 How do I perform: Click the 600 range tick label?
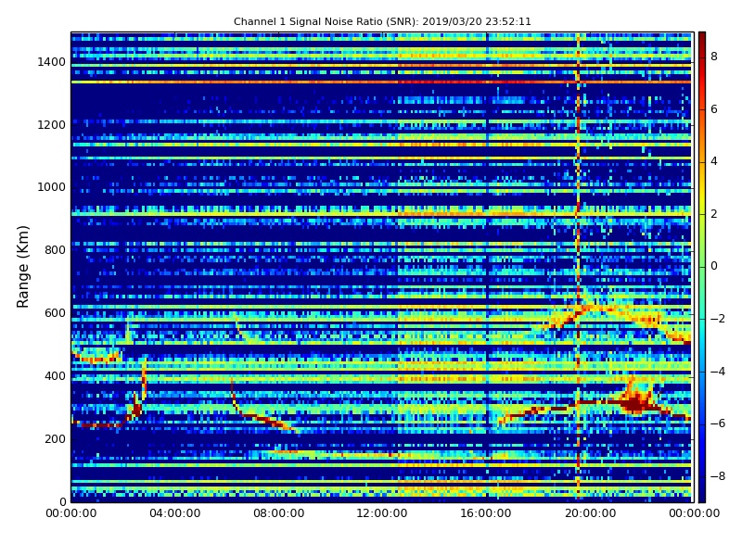point(55,313)
